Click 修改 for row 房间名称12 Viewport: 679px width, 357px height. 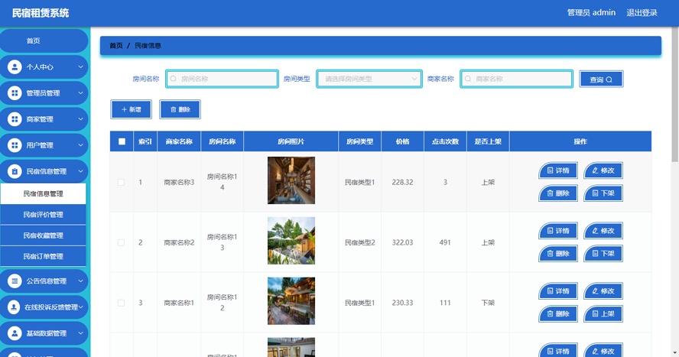(603, 290)
